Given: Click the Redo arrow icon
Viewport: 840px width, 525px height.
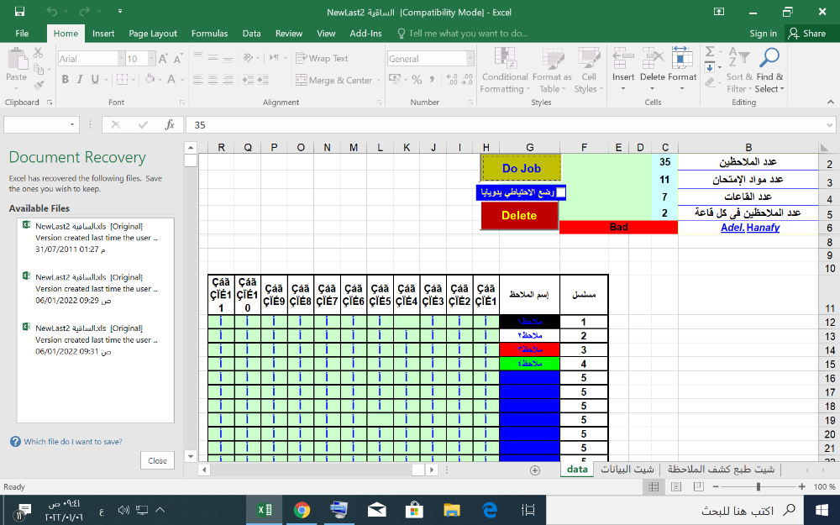Looking at the screenshot, I should click(84, 12).
